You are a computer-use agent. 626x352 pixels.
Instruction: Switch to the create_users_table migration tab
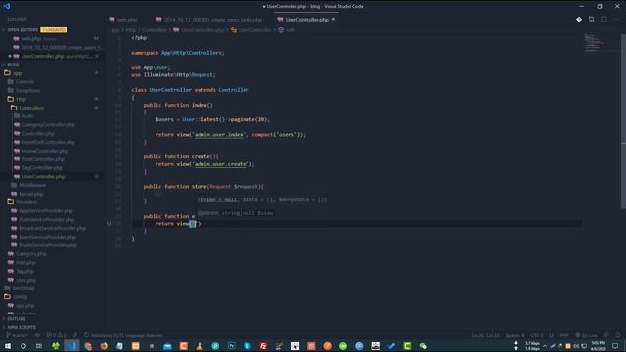pyautogui.click(x=209, y=20)
